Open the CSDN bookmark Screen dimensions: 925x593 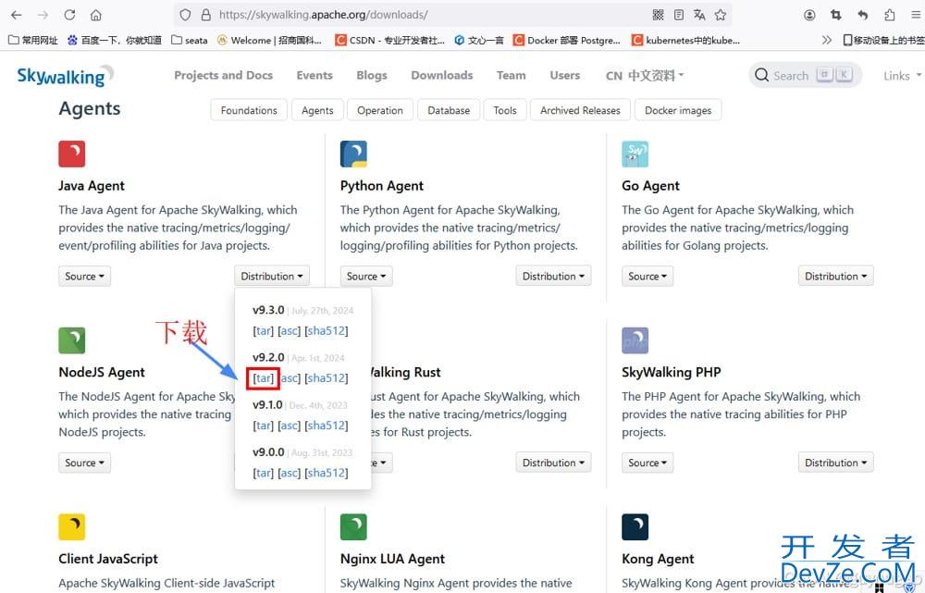pos(390,40)
